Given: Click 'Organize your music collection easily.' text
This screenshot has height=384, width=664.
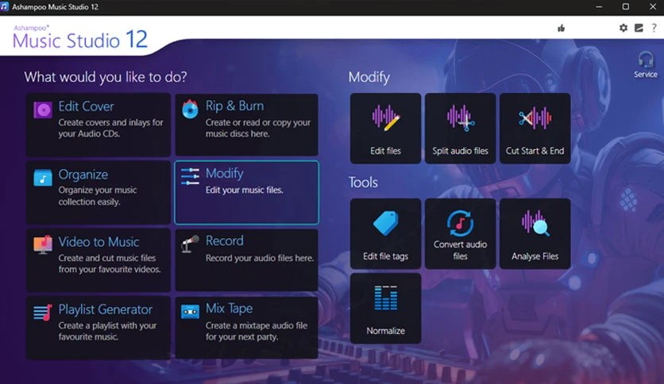Looking at the screenshot, I should (x=98, y=196).
